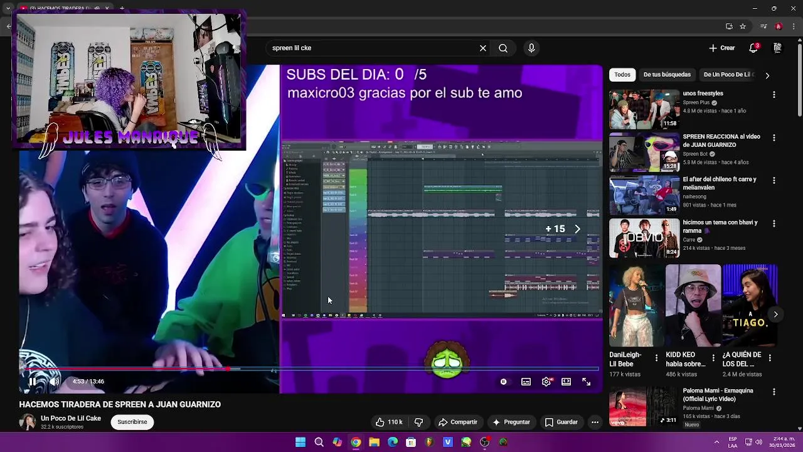803x452 pixels.
Task: Open the channel avatar below video
Action: click(x=27, y=422)
